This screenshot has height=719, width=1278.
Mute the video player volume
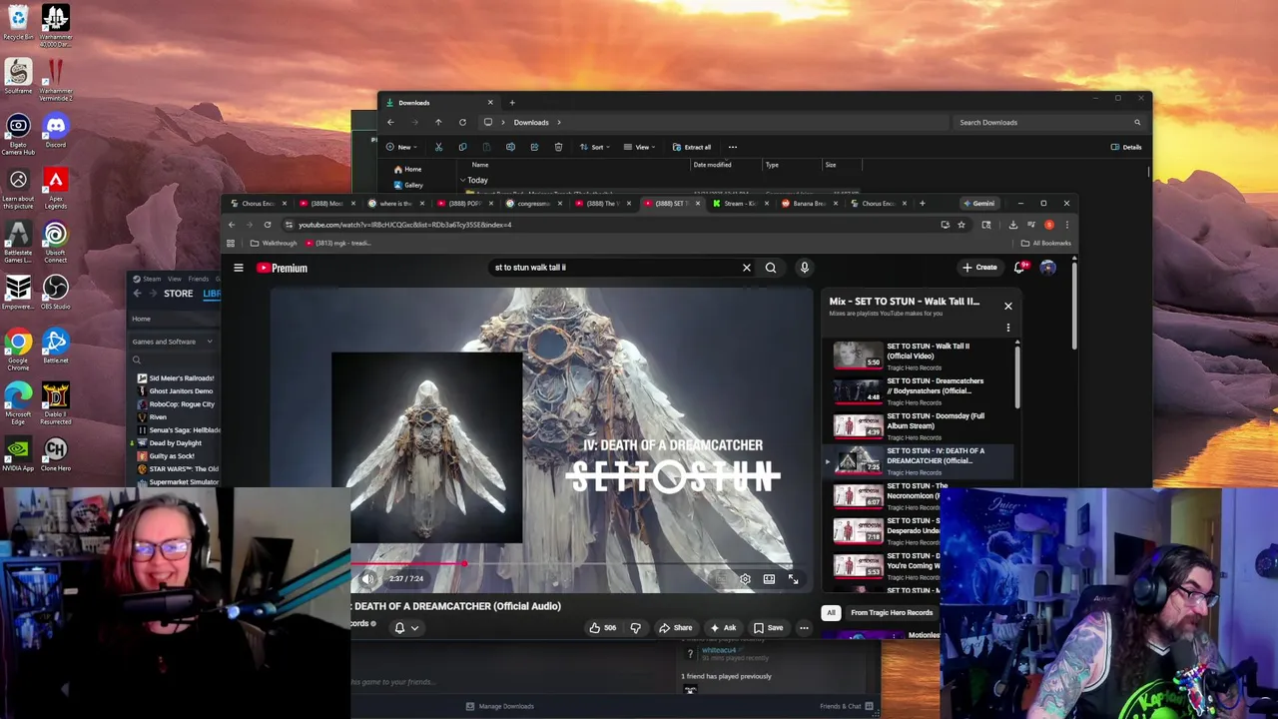(368, 579)
